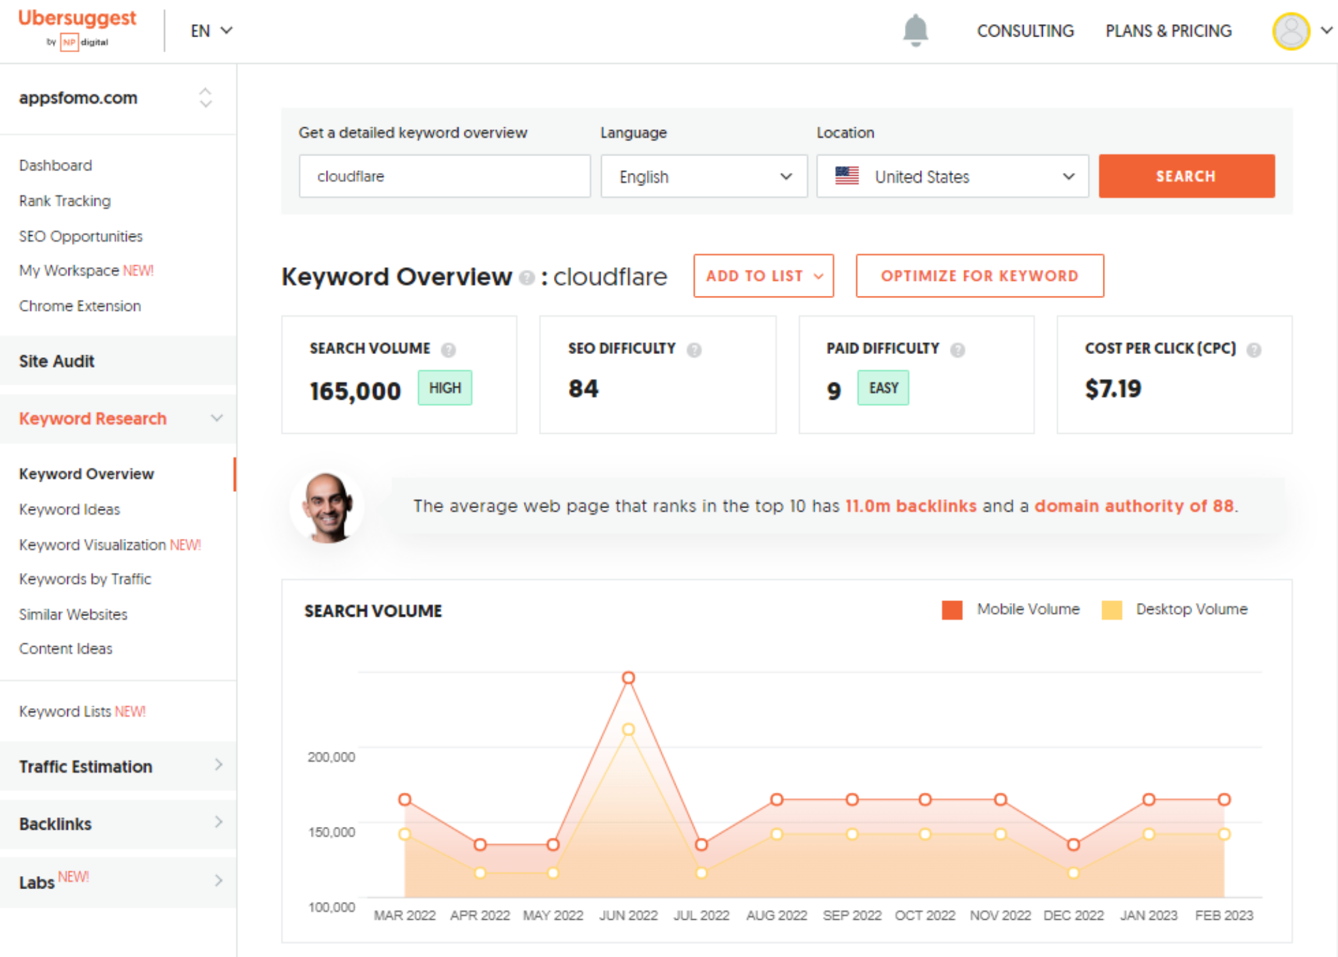Open the notifications bell
The width and height of the screenshot is (1338, 957).
pyautogui.click(x=915, y=30)
